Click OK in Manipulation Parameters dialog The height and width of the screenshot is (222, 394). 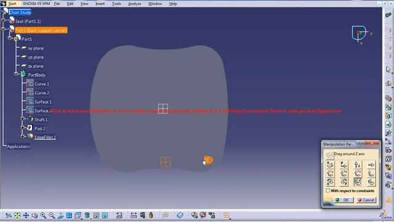click(x=344, y=200)
